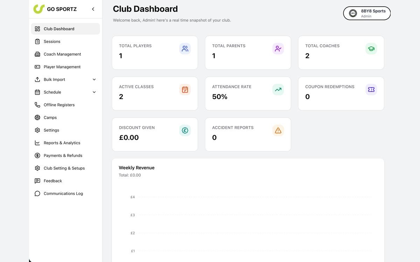Screen dimensions: 420x262
Task: Click the 8BY8 Sports avatar image
Action: click(353, 13)
